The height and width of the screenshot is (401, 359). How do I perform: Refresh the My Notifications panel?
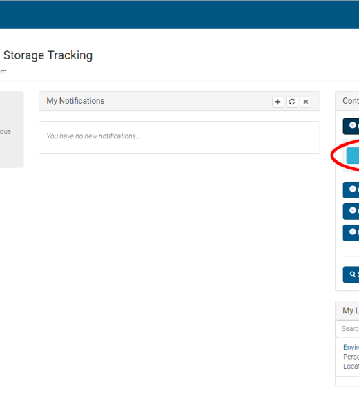pyautogui.click(x=292, y=102)
